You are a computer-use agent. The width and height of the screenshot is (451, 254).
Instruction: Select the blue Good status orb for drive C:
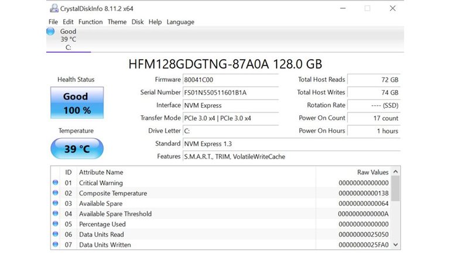[50, 31]
